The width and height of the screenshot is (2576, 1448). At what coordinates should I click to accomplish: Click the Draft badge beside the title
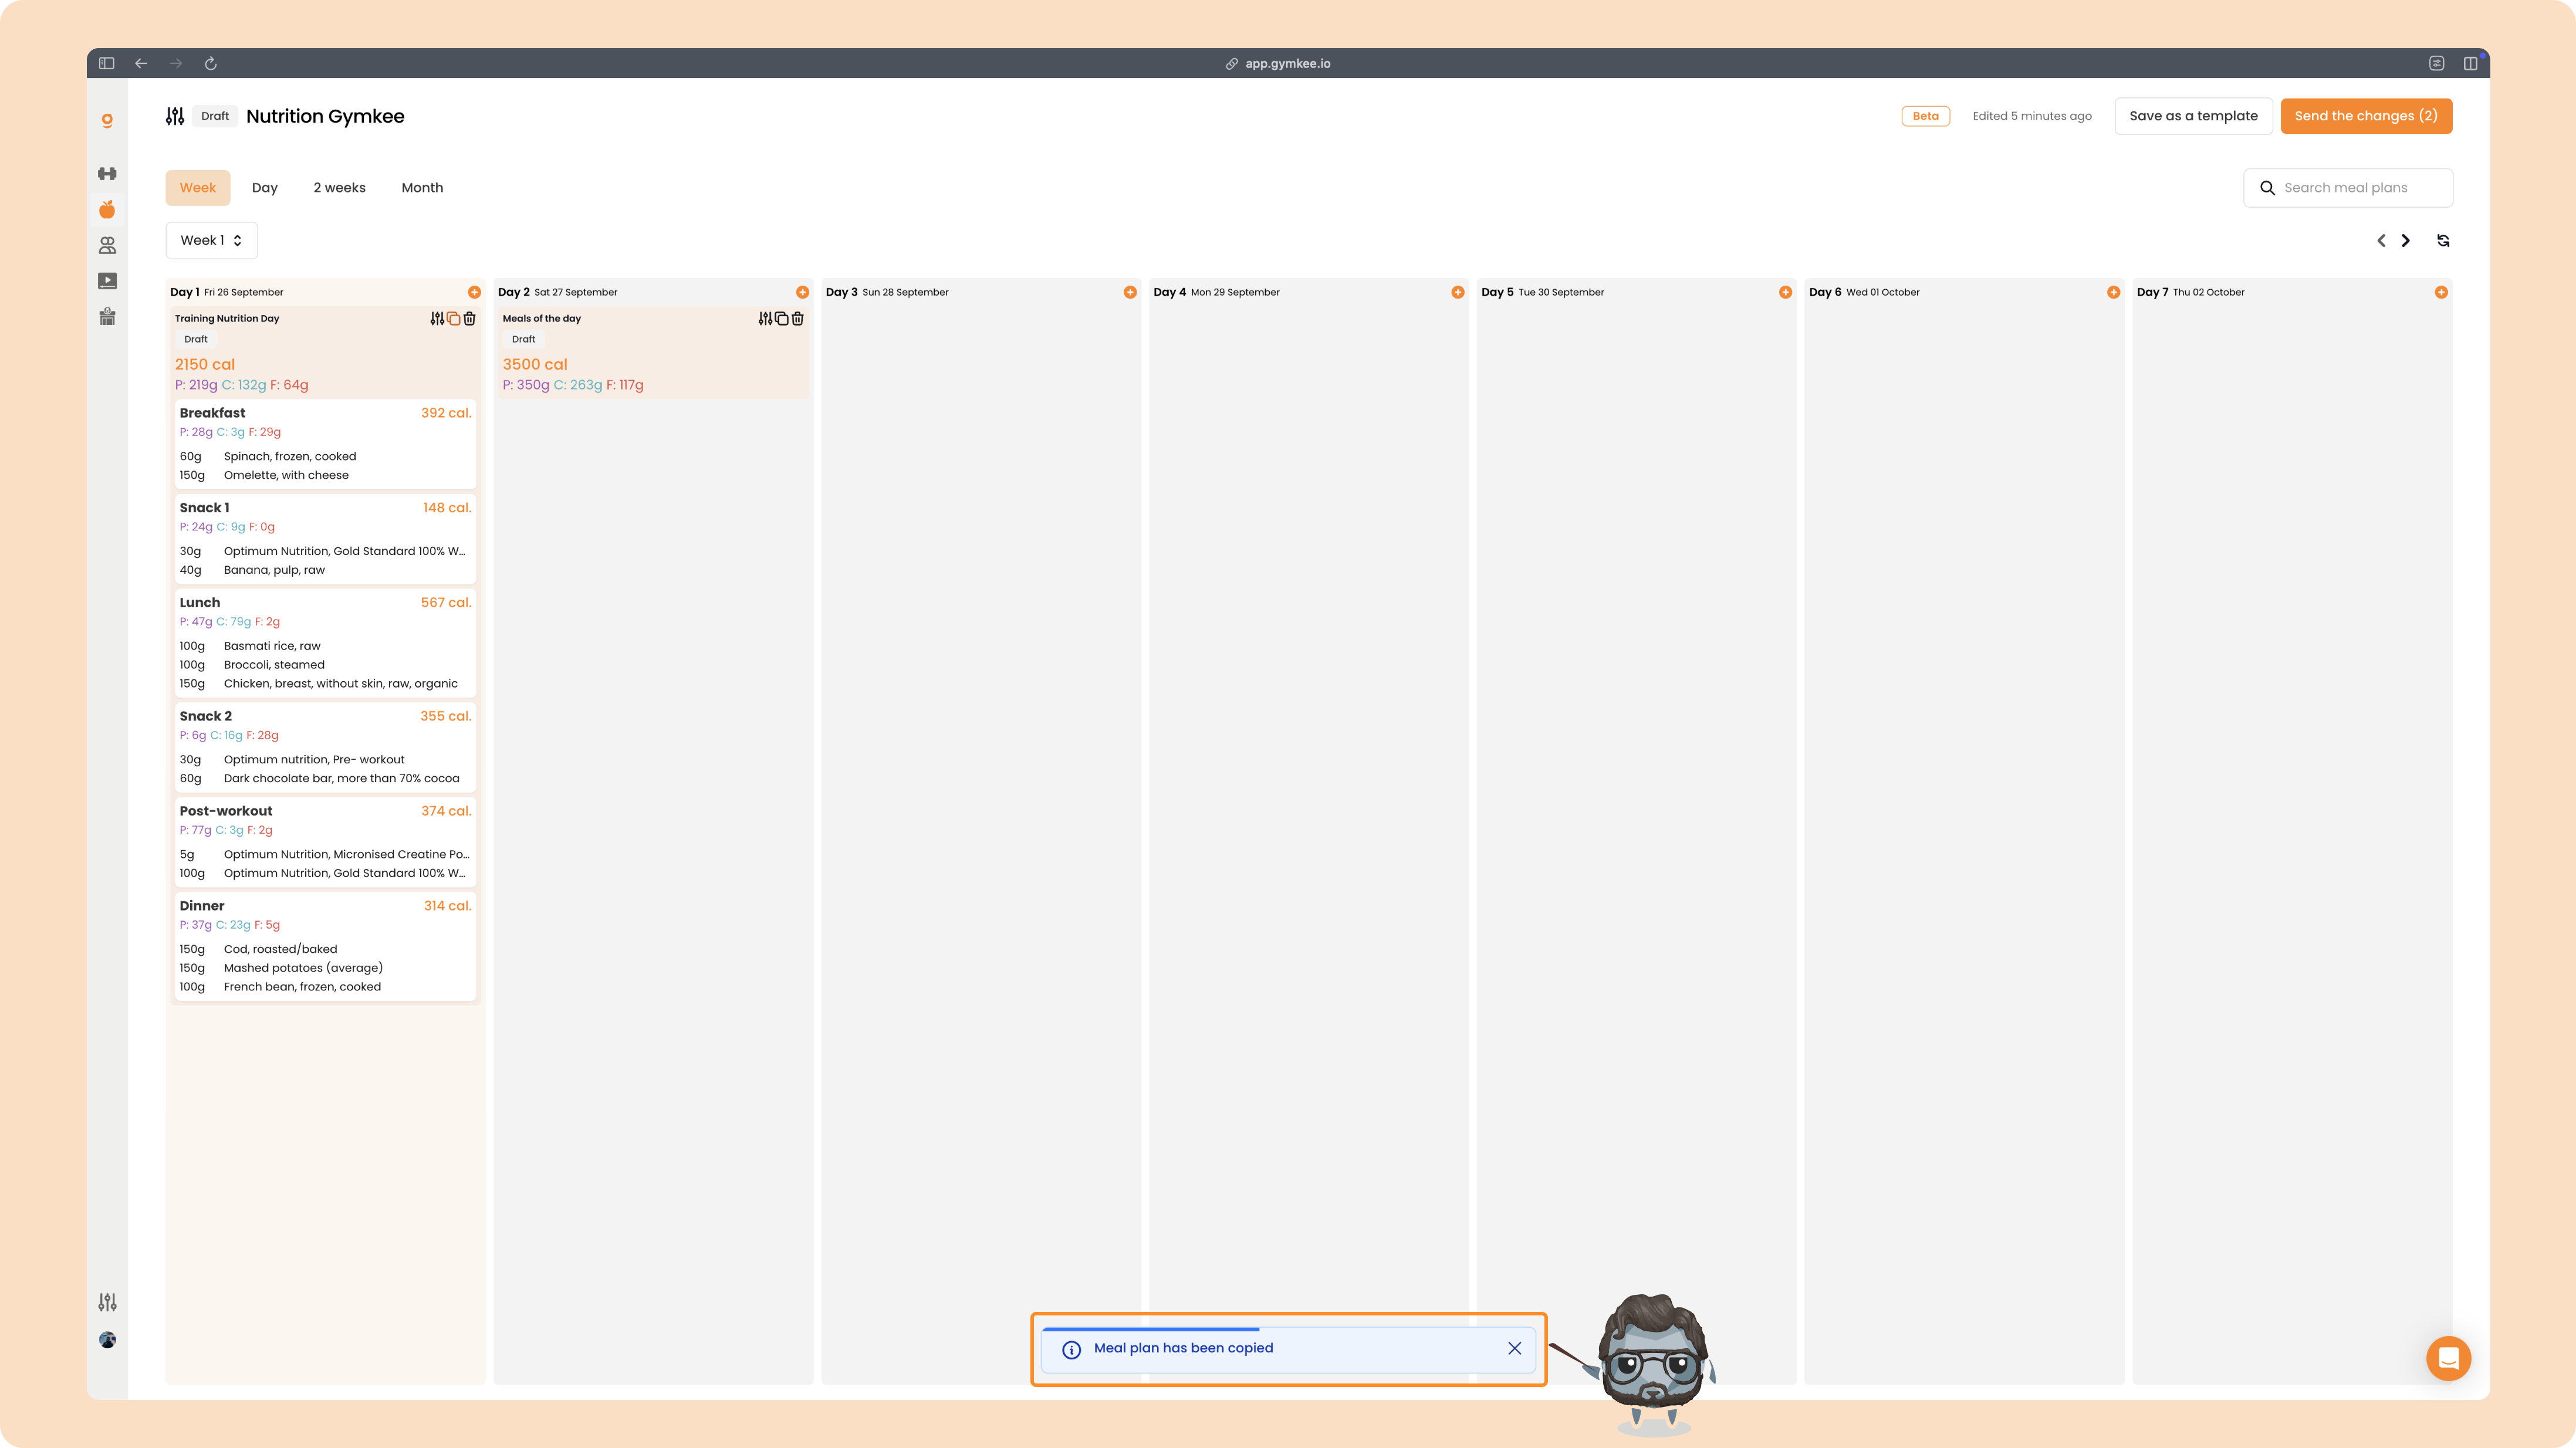(215, 116)
